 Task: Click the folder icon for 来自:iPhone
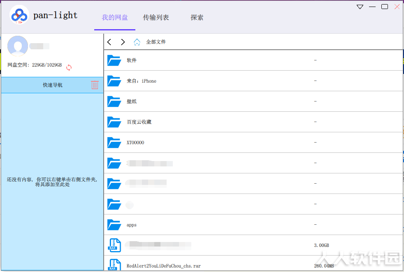click(114, 81)
